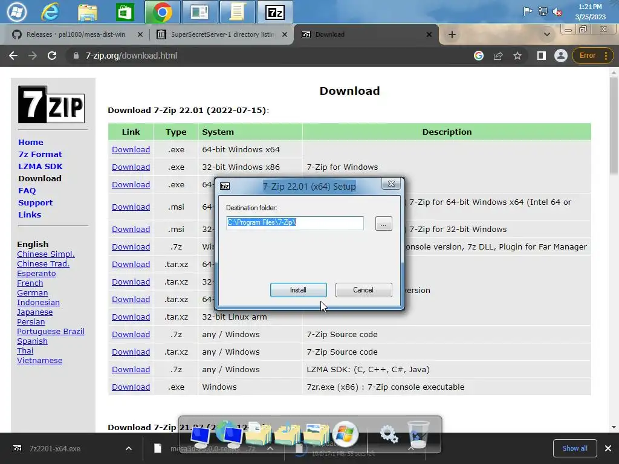Switch language to Esperanto
This screenshot has height=464, width=619.
(x=36, y=274)
